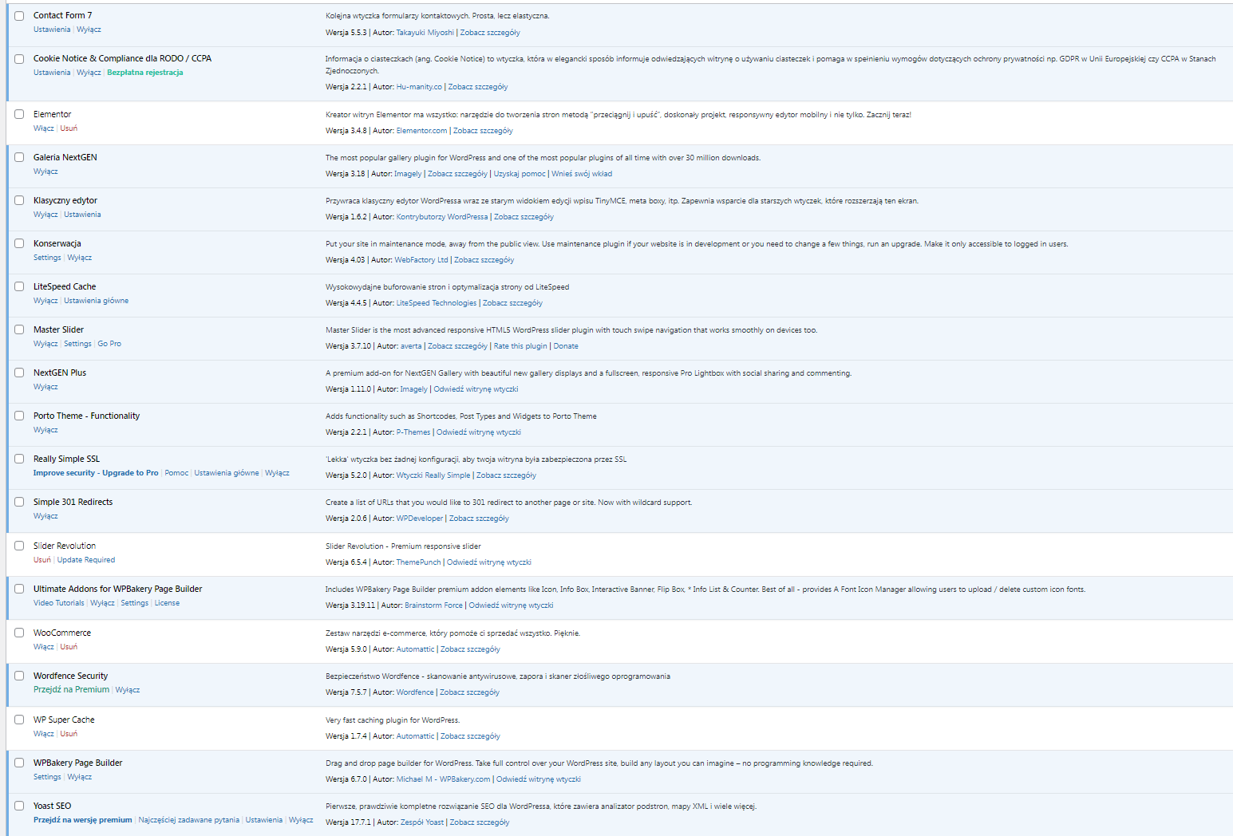1233x836 pixels.
Task: Open the Elementor.com author link
Action: pyautogui.click(x=421, y=131)
